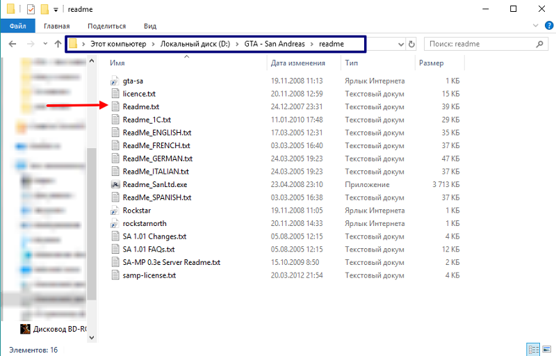
Task: Refresh the readme folder view
Action: [x=411, y=44]
